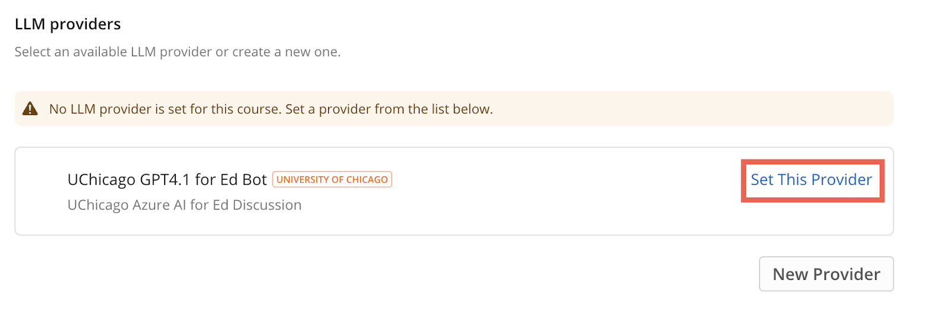Click 'create a new one' in the subtitle

tap(286, 52)
